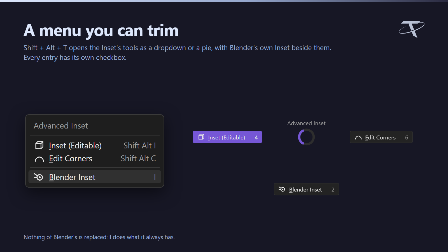Click the 'Advanced Inset' dropdown menu title

point(61,126)
